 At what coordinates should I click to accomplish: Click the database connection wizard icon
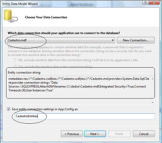point(11,16)
